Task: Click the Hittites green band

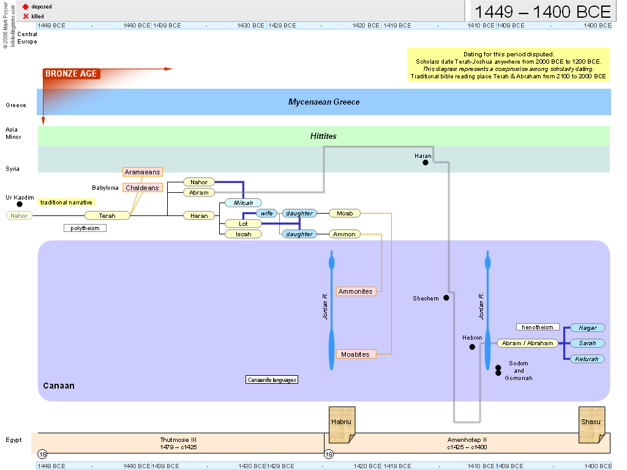Action: pos(324,136)
